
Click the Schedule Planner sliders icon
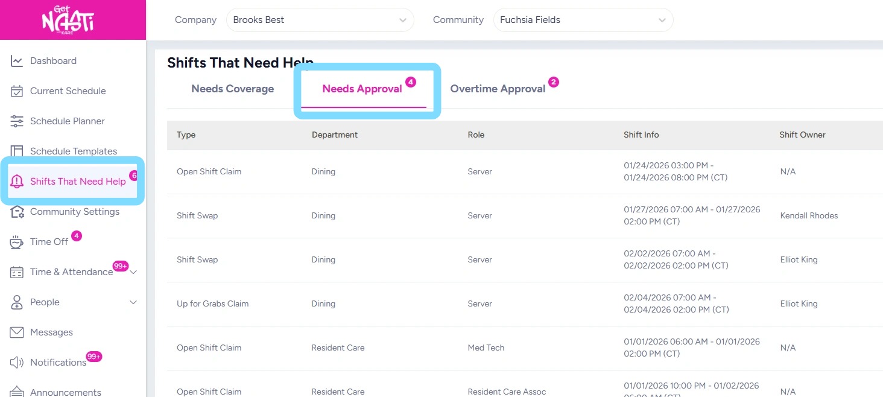[17, 121]
